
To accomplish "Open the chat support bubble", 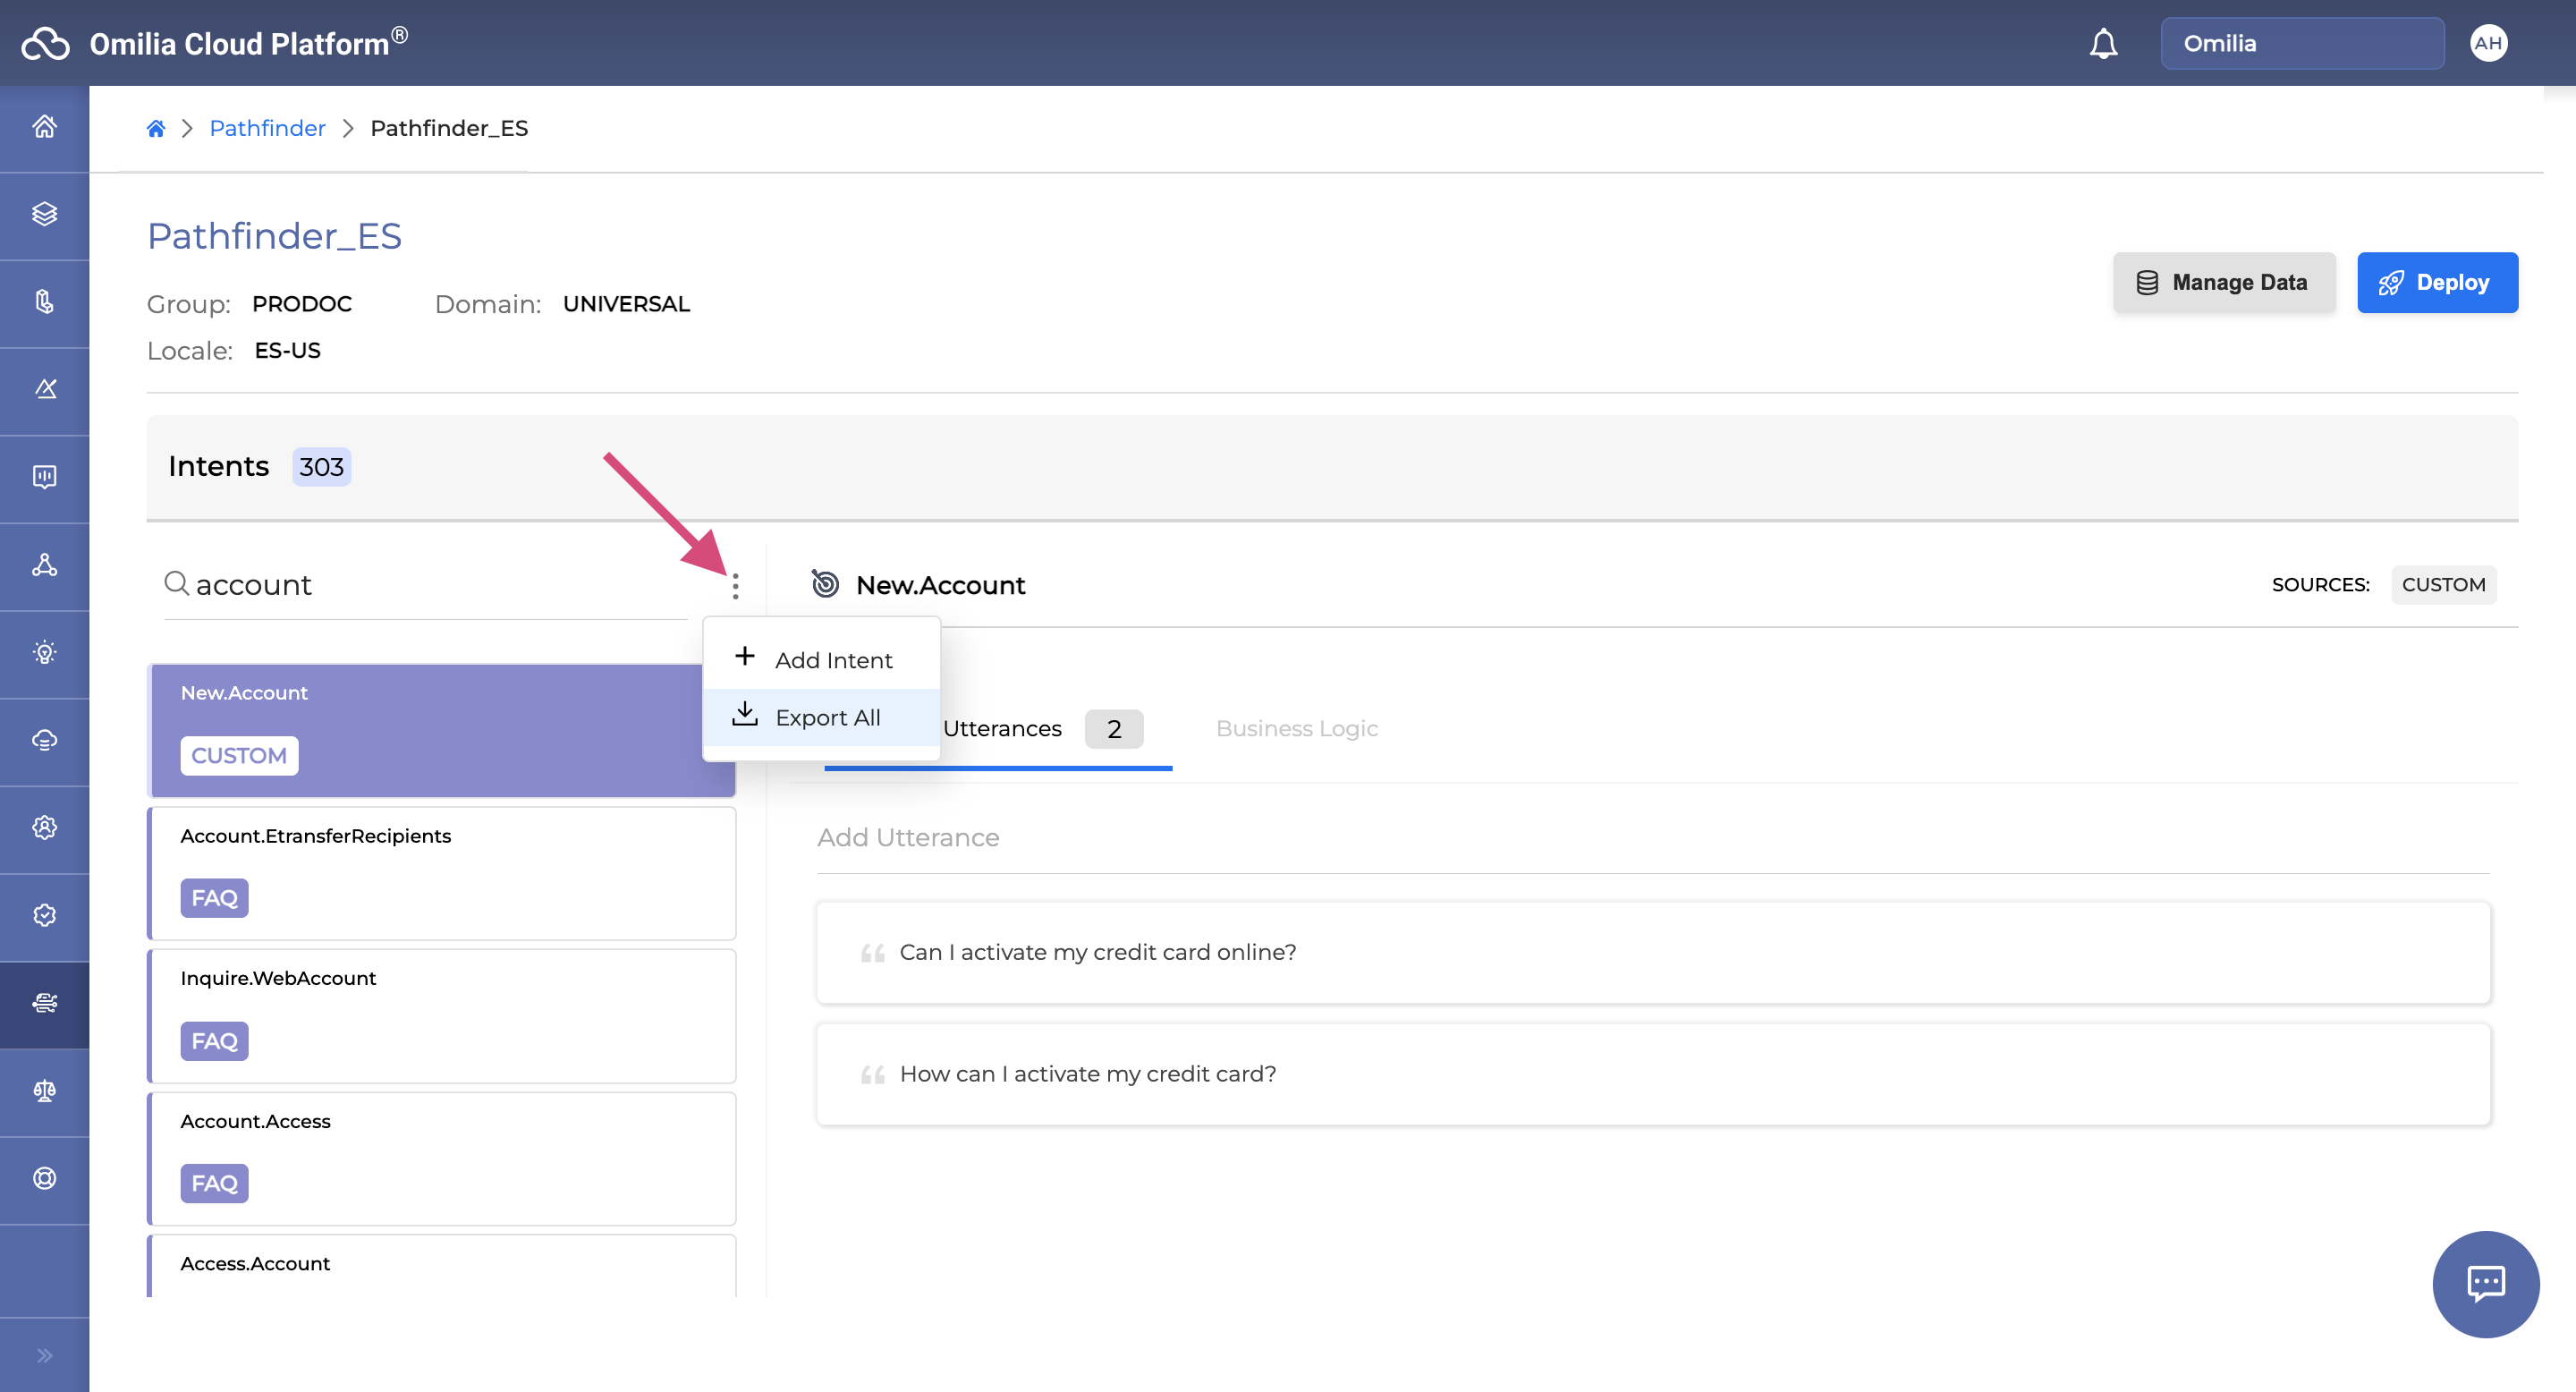I will click(2484, 1283).
